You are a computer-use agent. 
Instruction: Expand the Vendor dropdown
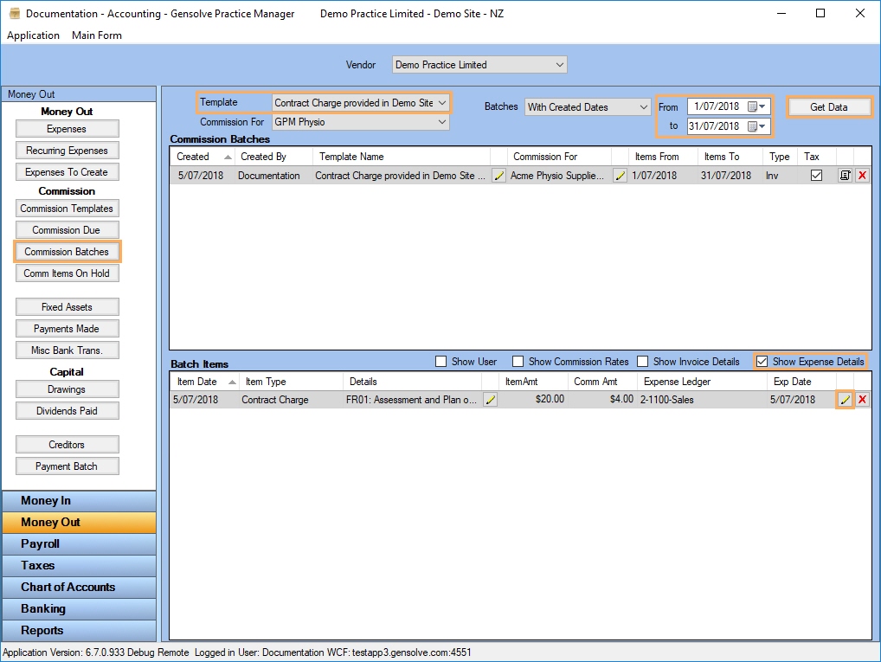click(x=560, y=65)
